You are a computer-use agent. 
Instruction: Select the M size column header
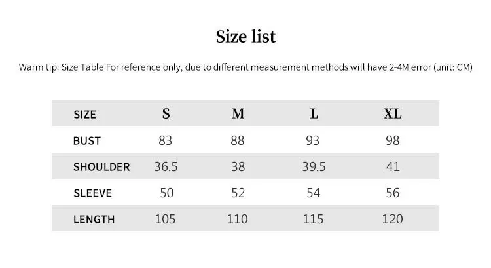pos(238,113)
